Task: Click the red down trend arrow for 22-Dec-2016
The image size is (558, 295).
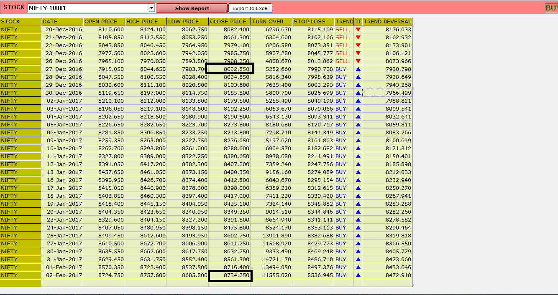Action: tap(358, 45)
